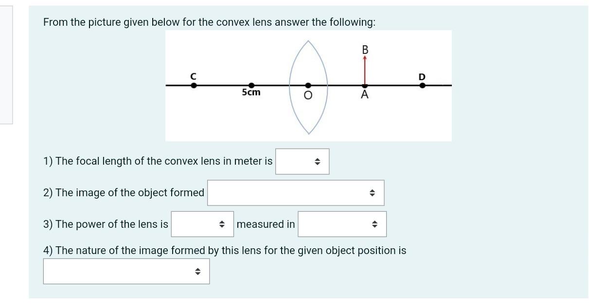Click the stepper arrows in the question 2 box
The width and height of the screenshot is (589, 307).
click(372, 192)
